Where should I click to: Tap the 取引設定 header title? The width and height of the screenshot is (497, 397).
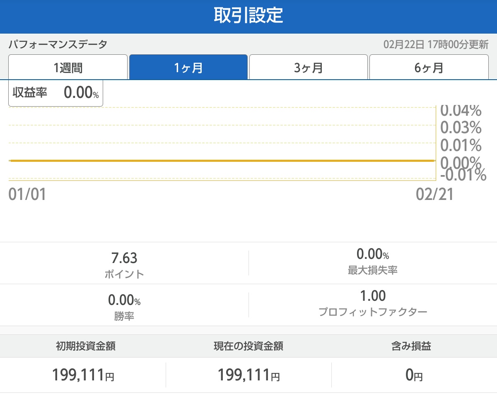coord(248,16)
